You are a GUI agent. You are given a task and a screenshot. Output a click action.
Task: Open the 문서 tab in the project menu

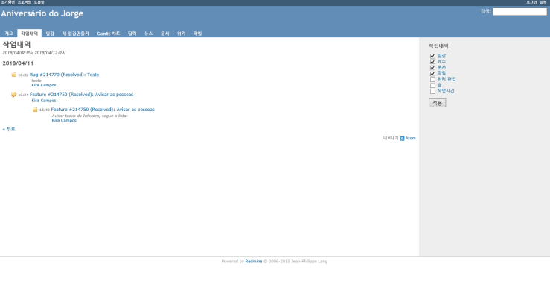[165, 34]
